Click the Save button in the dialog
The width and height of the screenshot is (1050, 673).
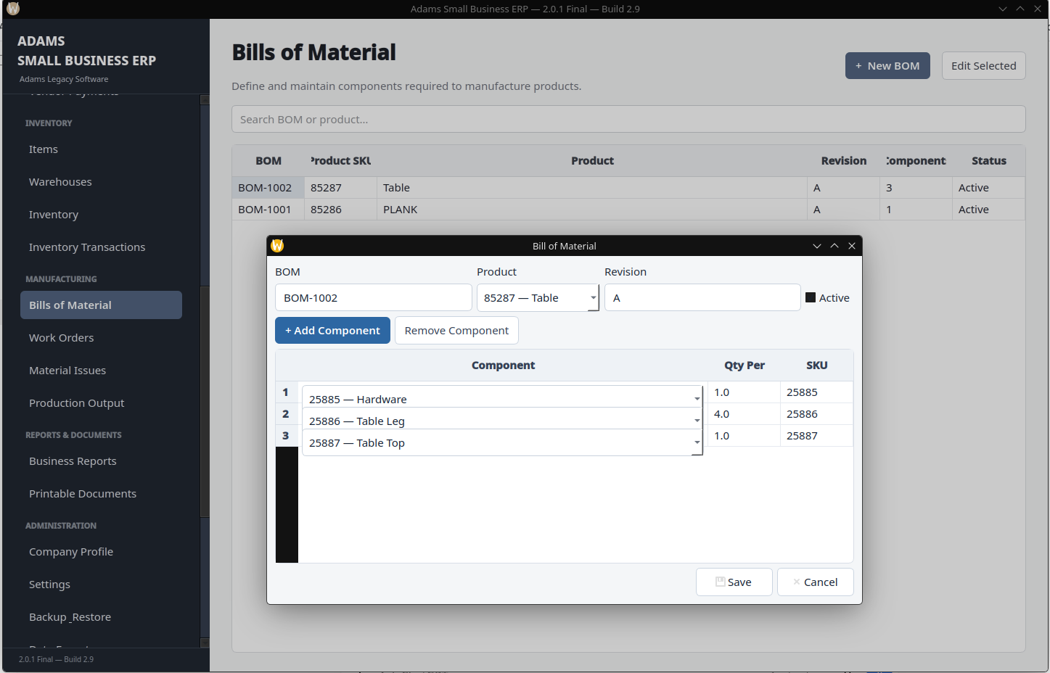click(734, 582)
